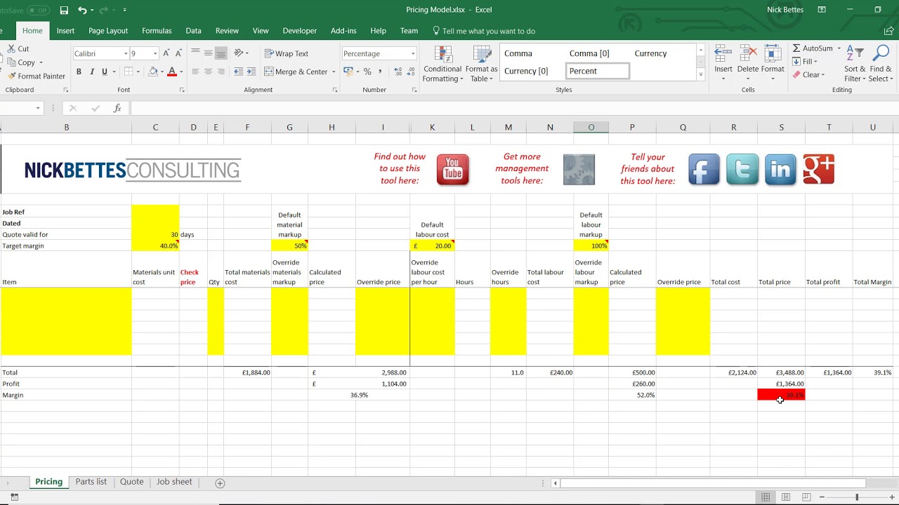Click the YouTube icon in the banner

[453, 170]
